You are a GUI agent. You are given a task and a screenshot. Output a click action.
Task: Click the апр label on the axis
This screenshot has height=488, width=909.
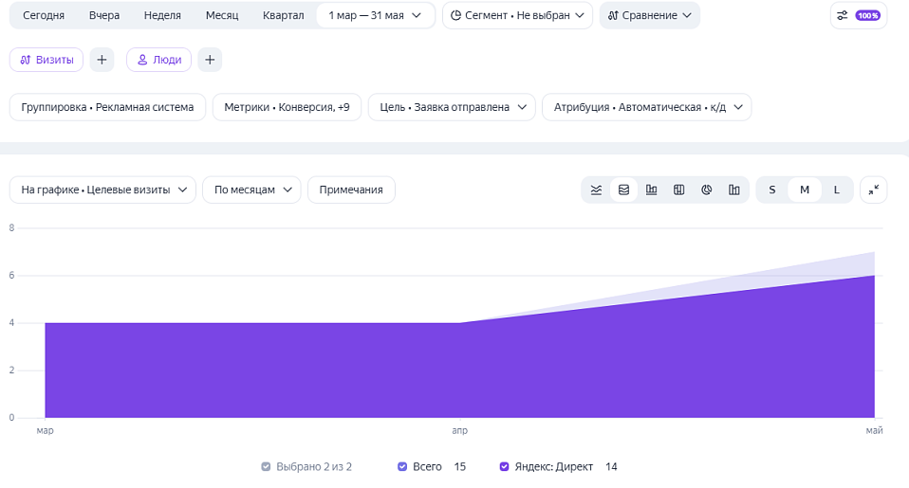[459, 431]
